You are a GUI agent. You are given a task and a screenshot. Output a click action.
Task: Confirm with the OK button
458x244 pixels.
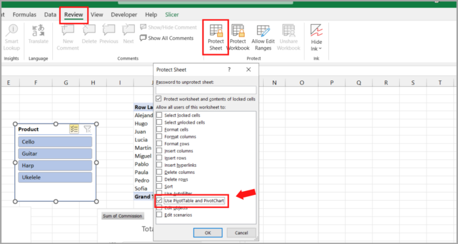point(207,233)
